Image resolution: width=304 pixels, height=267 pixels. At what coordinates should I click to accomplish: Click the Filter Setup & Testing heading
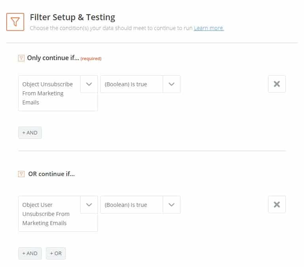point(73,17)
